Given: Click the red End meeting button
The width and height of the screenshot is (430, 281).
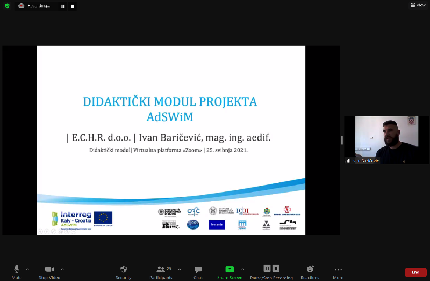Looking at the screenshot, I should point(415,272).
